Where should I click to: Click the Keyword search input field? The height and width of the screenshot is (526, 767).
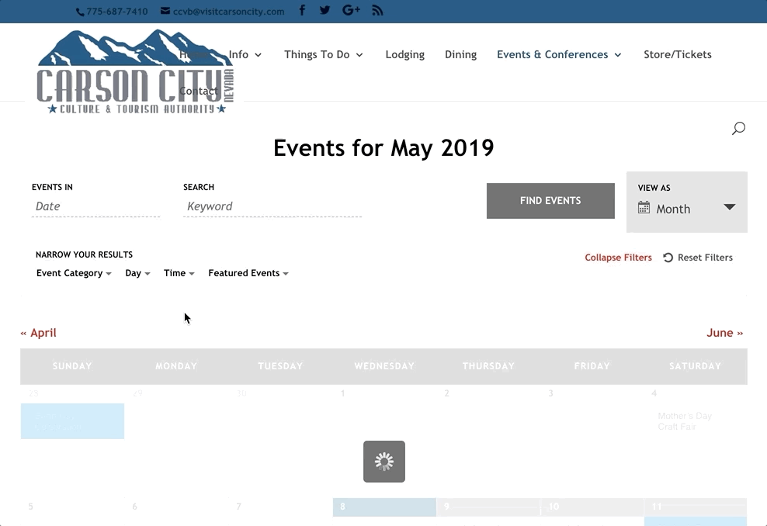click(272, 206)
